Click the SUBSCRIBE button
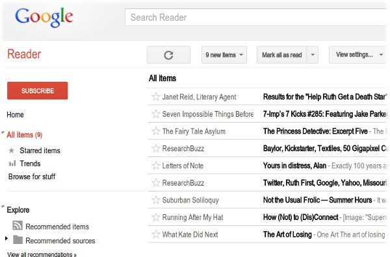390x257 pixels. (37, 91)
